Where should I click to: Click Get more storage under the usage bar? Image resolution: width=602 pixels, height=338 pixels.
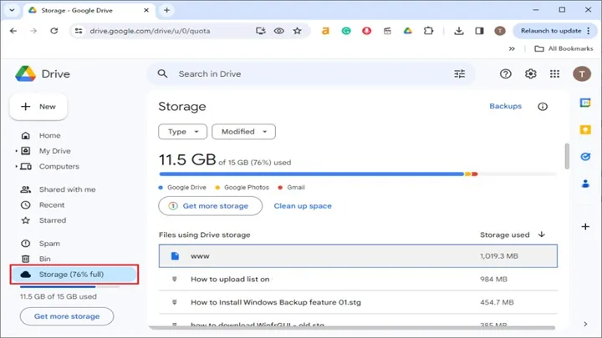point(210,206)
